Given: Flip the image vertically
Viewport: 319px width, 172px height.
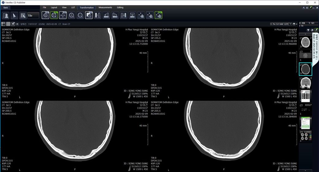Looking at the screenshot, I should [x=133, y=15].
